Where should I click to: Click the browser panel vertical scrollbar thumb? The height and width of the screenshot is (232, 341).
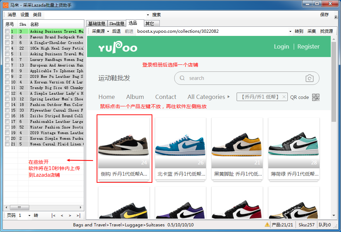(x=334, y=82)
